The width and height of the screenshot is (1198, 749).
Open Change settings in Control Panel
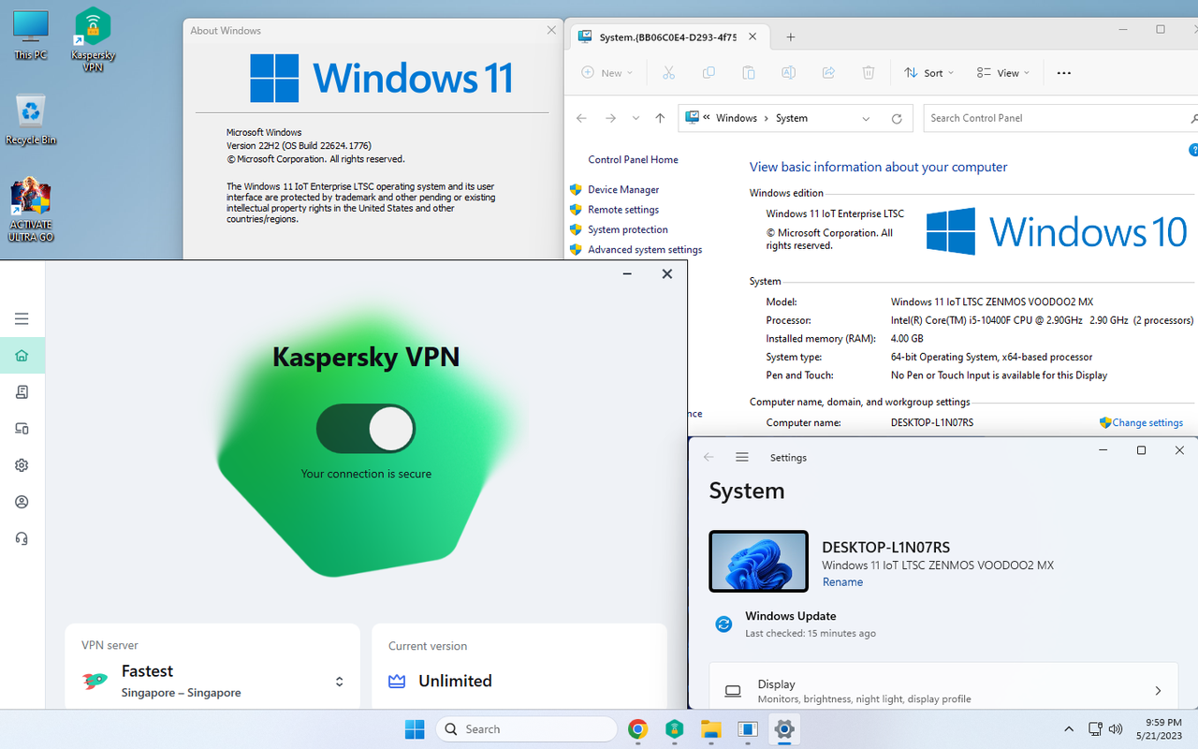pos(1147,422)
